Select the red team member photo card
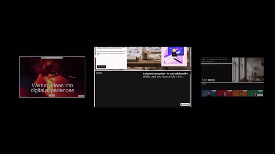275x154 pixels. tap(224, 93)
